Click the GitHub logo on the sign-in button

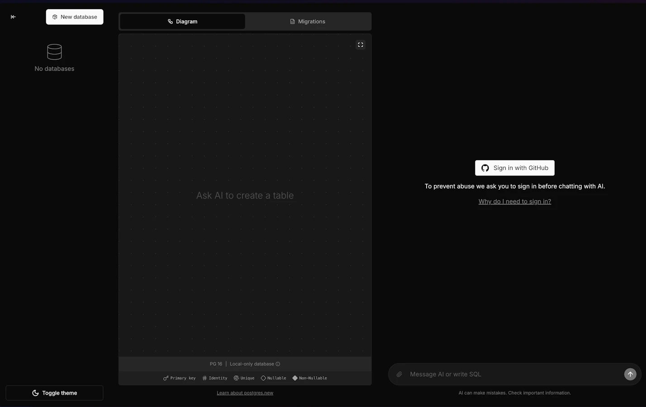[x=484, y=168]
